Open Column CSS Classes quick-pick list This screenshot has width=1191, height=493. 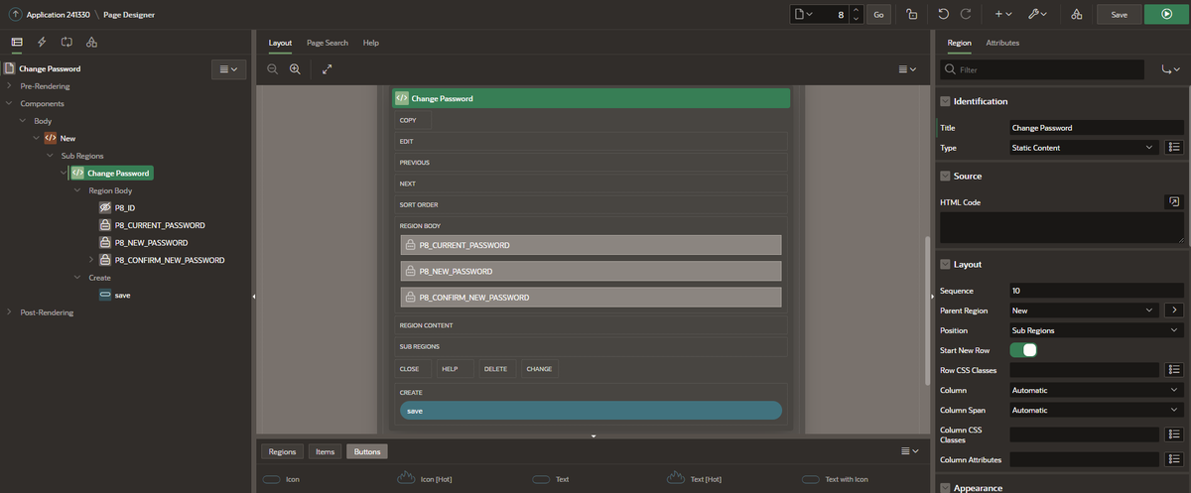coord(1174,434)
